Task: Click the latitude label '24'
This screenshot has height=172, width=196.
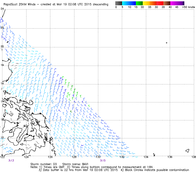Action: (2, 9)
